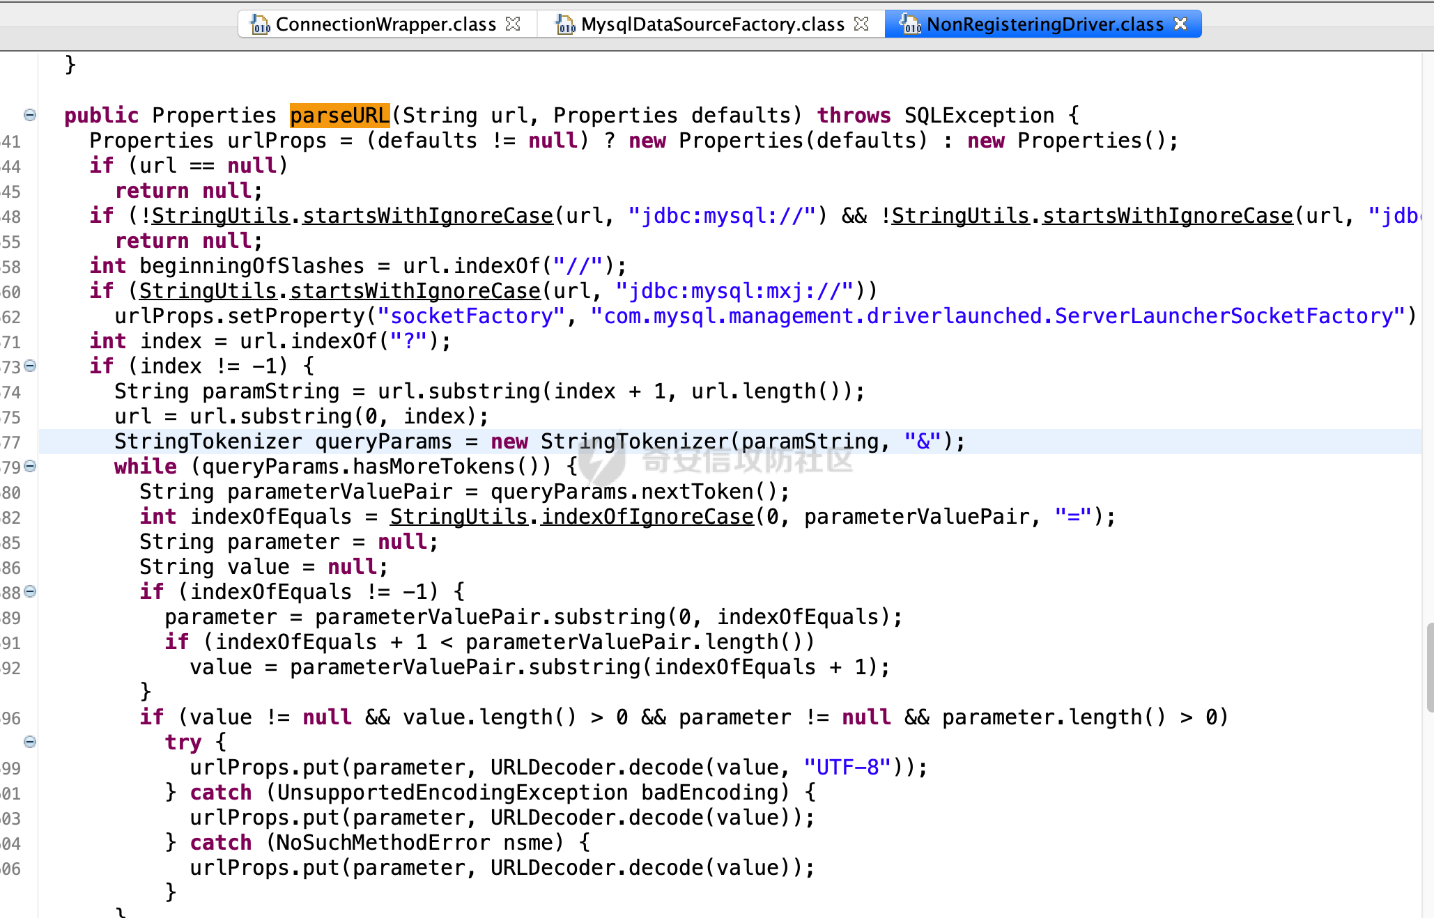Click the ConnectionWrapper.class file icon
This screenshot has height=918, width=1434.
(260, 24)
